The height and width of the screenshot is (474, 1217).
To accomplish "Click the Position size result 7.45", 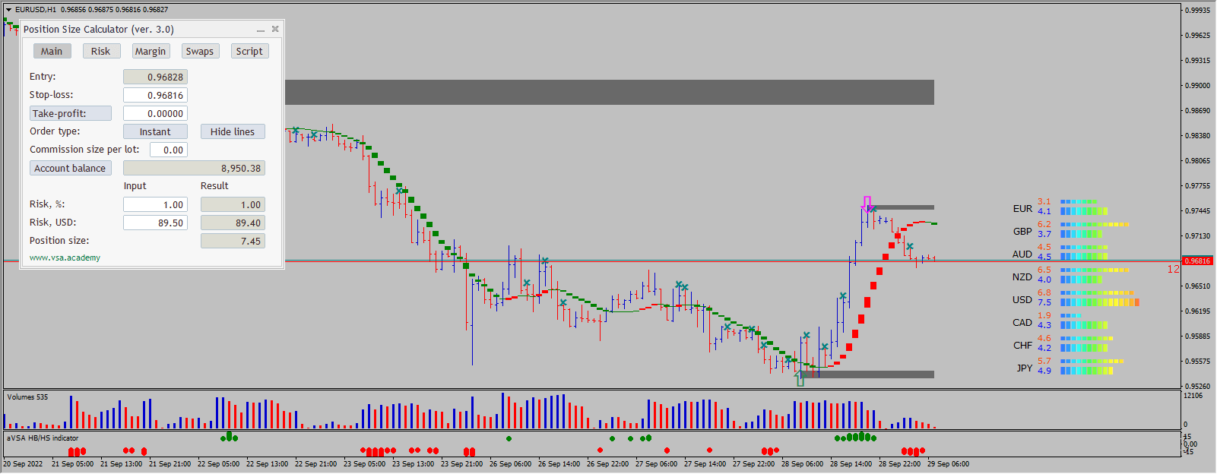I will 233,241.
